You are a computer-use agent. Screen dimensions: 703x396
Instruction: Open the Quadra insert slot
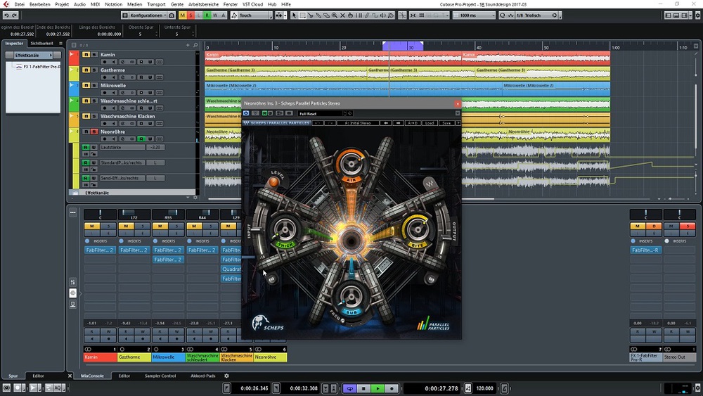pyautogui.click(x=231, y=269)
